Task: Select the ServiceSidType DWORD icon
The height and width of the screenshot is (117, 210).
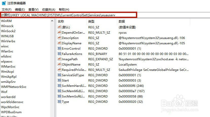Action: click(59, 75)
